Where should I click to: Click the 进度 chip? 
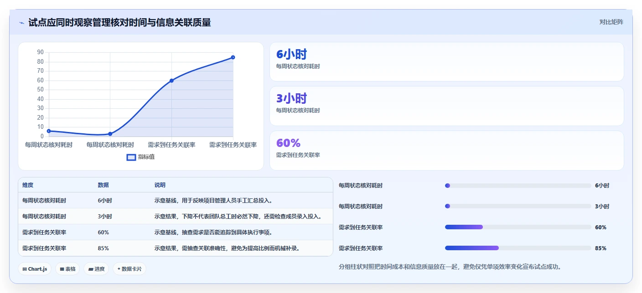click(96, 269)
